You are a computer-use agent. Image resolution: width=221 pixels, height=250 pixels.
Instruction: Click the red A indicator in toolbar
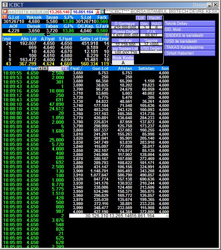point(98,12)
